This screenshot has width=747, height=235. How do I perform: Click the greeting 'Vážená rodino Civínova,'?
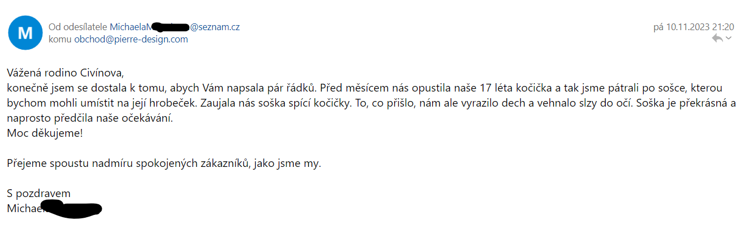pyautogui.click(x=64, y=73)
